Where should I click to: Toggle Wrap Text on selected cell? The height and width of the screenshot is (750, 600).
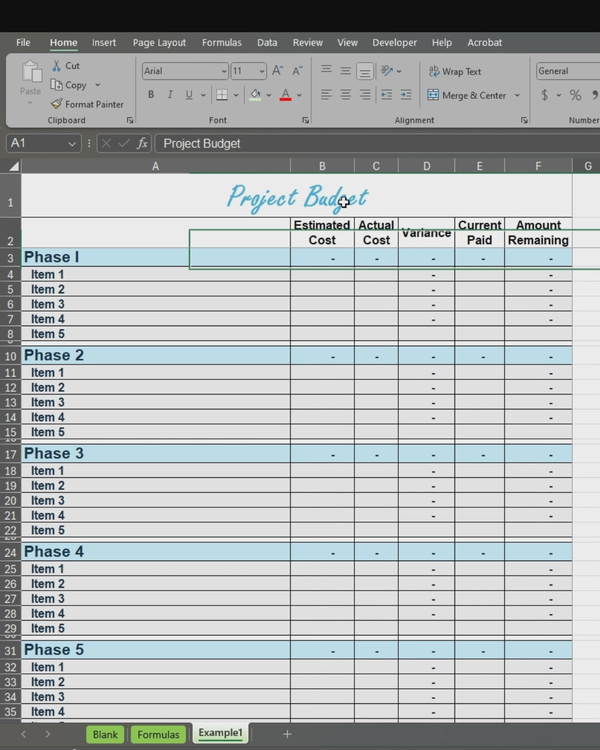click(x=455, y=72)
